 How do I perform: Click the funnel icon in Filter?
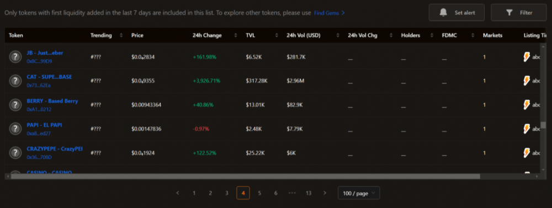coord(509,13)
